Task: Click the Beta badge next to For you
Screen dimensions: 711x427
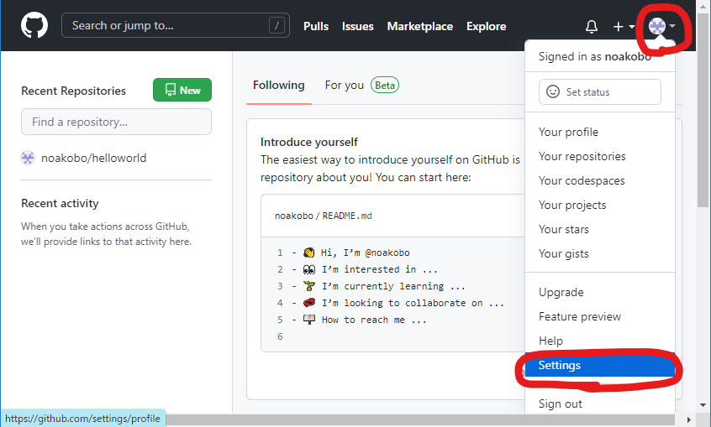Action: tap(384, 85)
